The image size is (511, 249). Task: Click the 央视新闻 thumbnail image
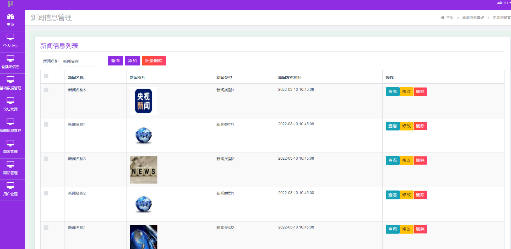[144, 101]
